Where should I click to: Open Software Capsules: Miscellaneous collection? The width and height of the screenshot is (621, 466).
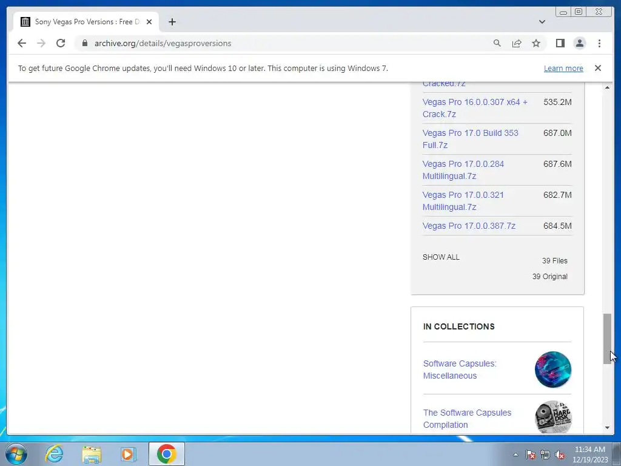(x=460, y=370)
